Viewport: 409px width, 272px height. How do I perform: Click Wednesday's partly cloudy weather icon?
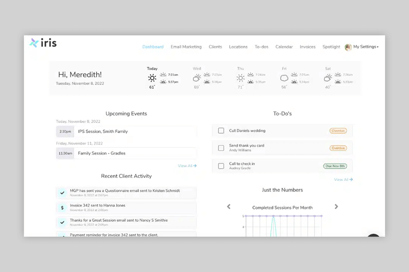tap(197, 78)
